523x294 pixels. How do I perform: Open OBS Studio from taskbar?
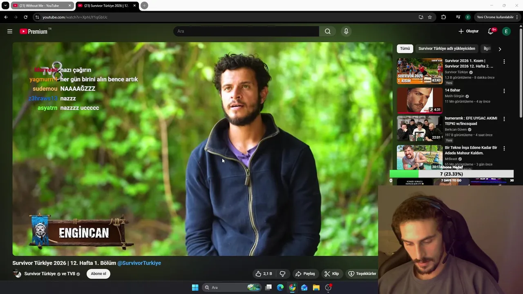328,287
